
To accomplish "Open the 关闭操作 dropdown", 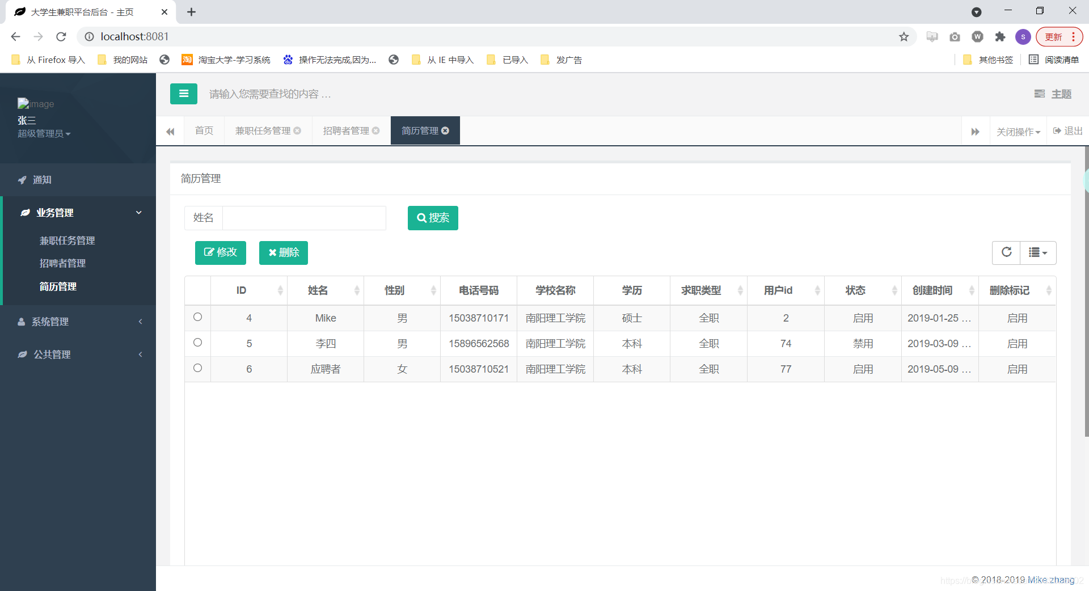I will (x=1018, y=132).
